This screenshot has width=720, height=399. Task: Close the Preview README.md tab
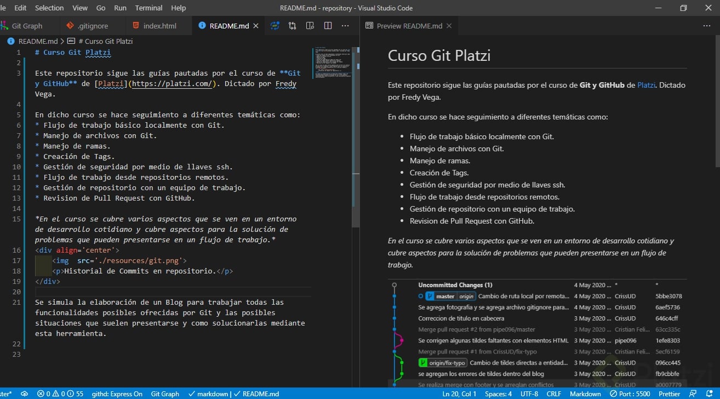click(449, 26)
